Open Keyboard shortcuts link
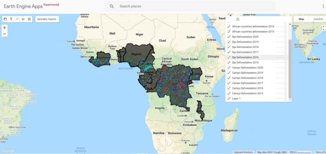The image size is (326, 154). (x=243, y=152)
